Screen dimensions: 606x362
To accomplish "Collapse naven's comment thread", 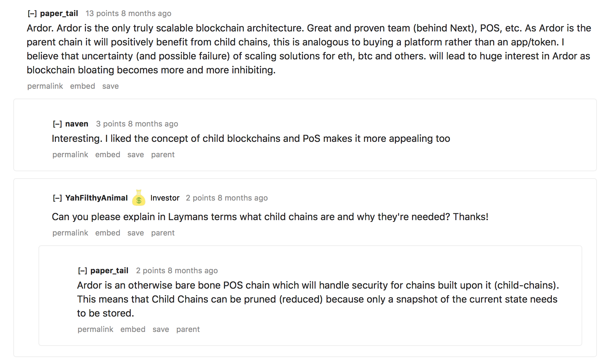I will [x=57, y=124].
